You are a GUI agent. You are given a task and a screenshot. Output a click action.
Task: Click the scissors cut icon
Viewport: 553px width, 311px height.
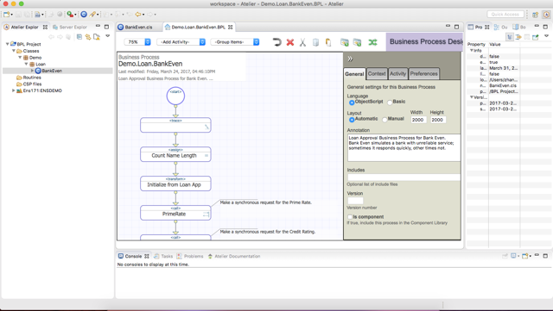coord(302,42)
